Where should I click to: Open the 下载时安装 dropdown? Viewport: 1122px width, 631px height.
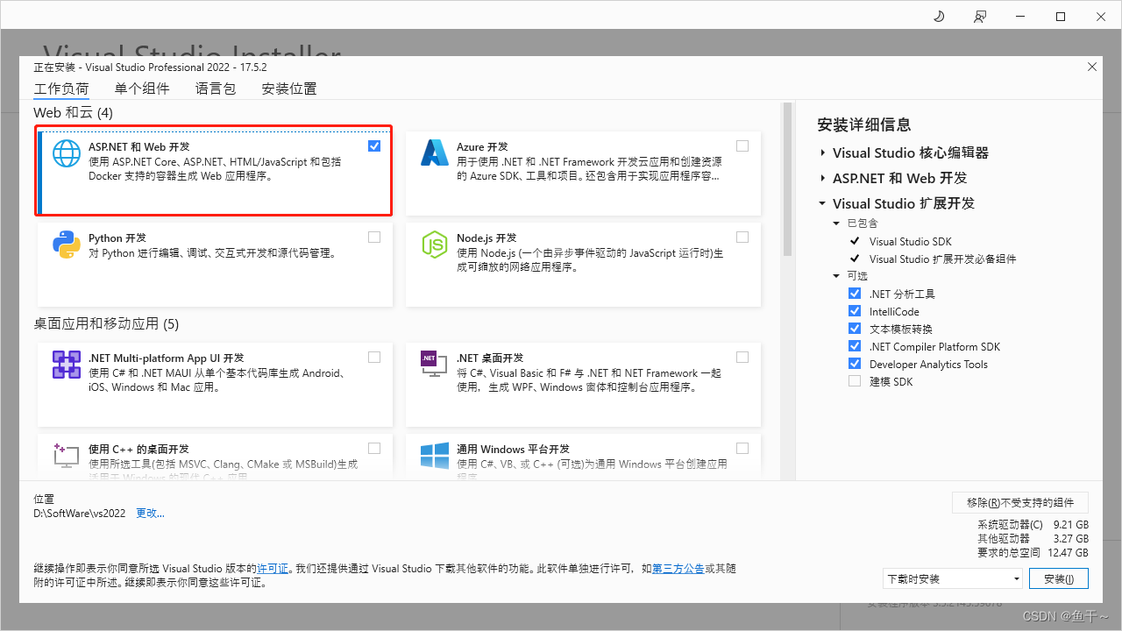(953, 578)
